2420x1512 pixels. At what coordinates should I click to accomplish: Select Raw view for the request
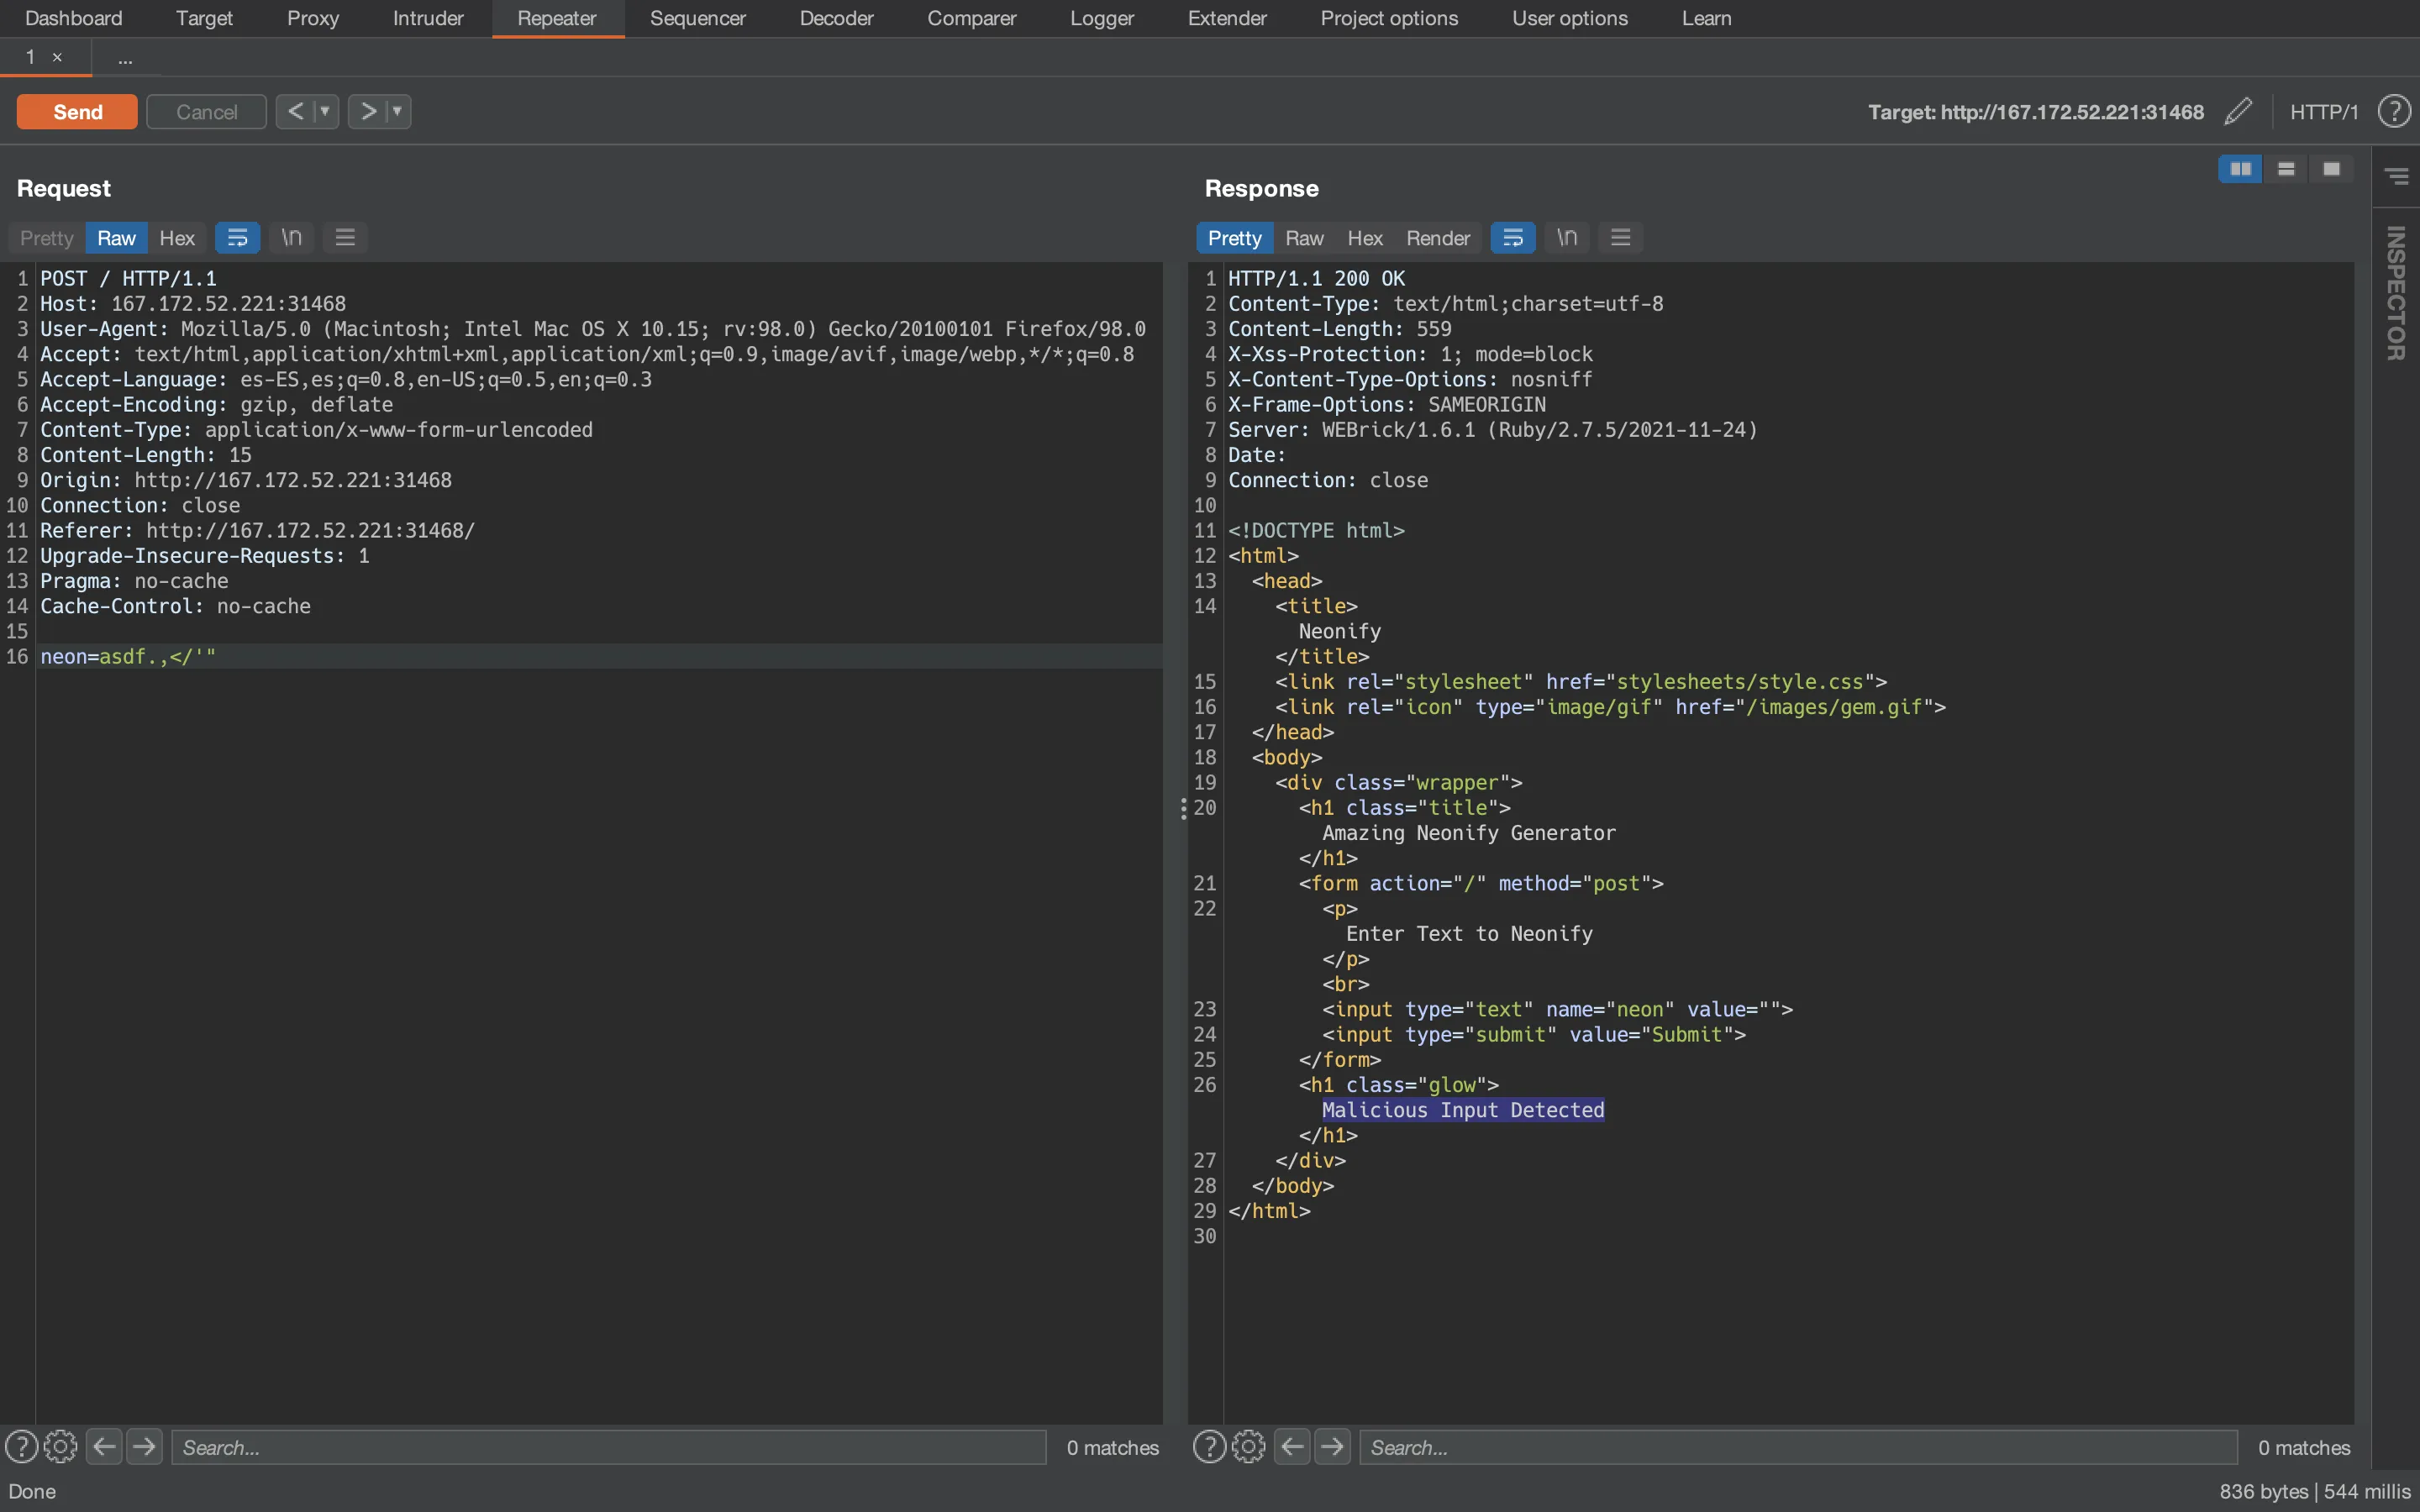click(116, 238)
